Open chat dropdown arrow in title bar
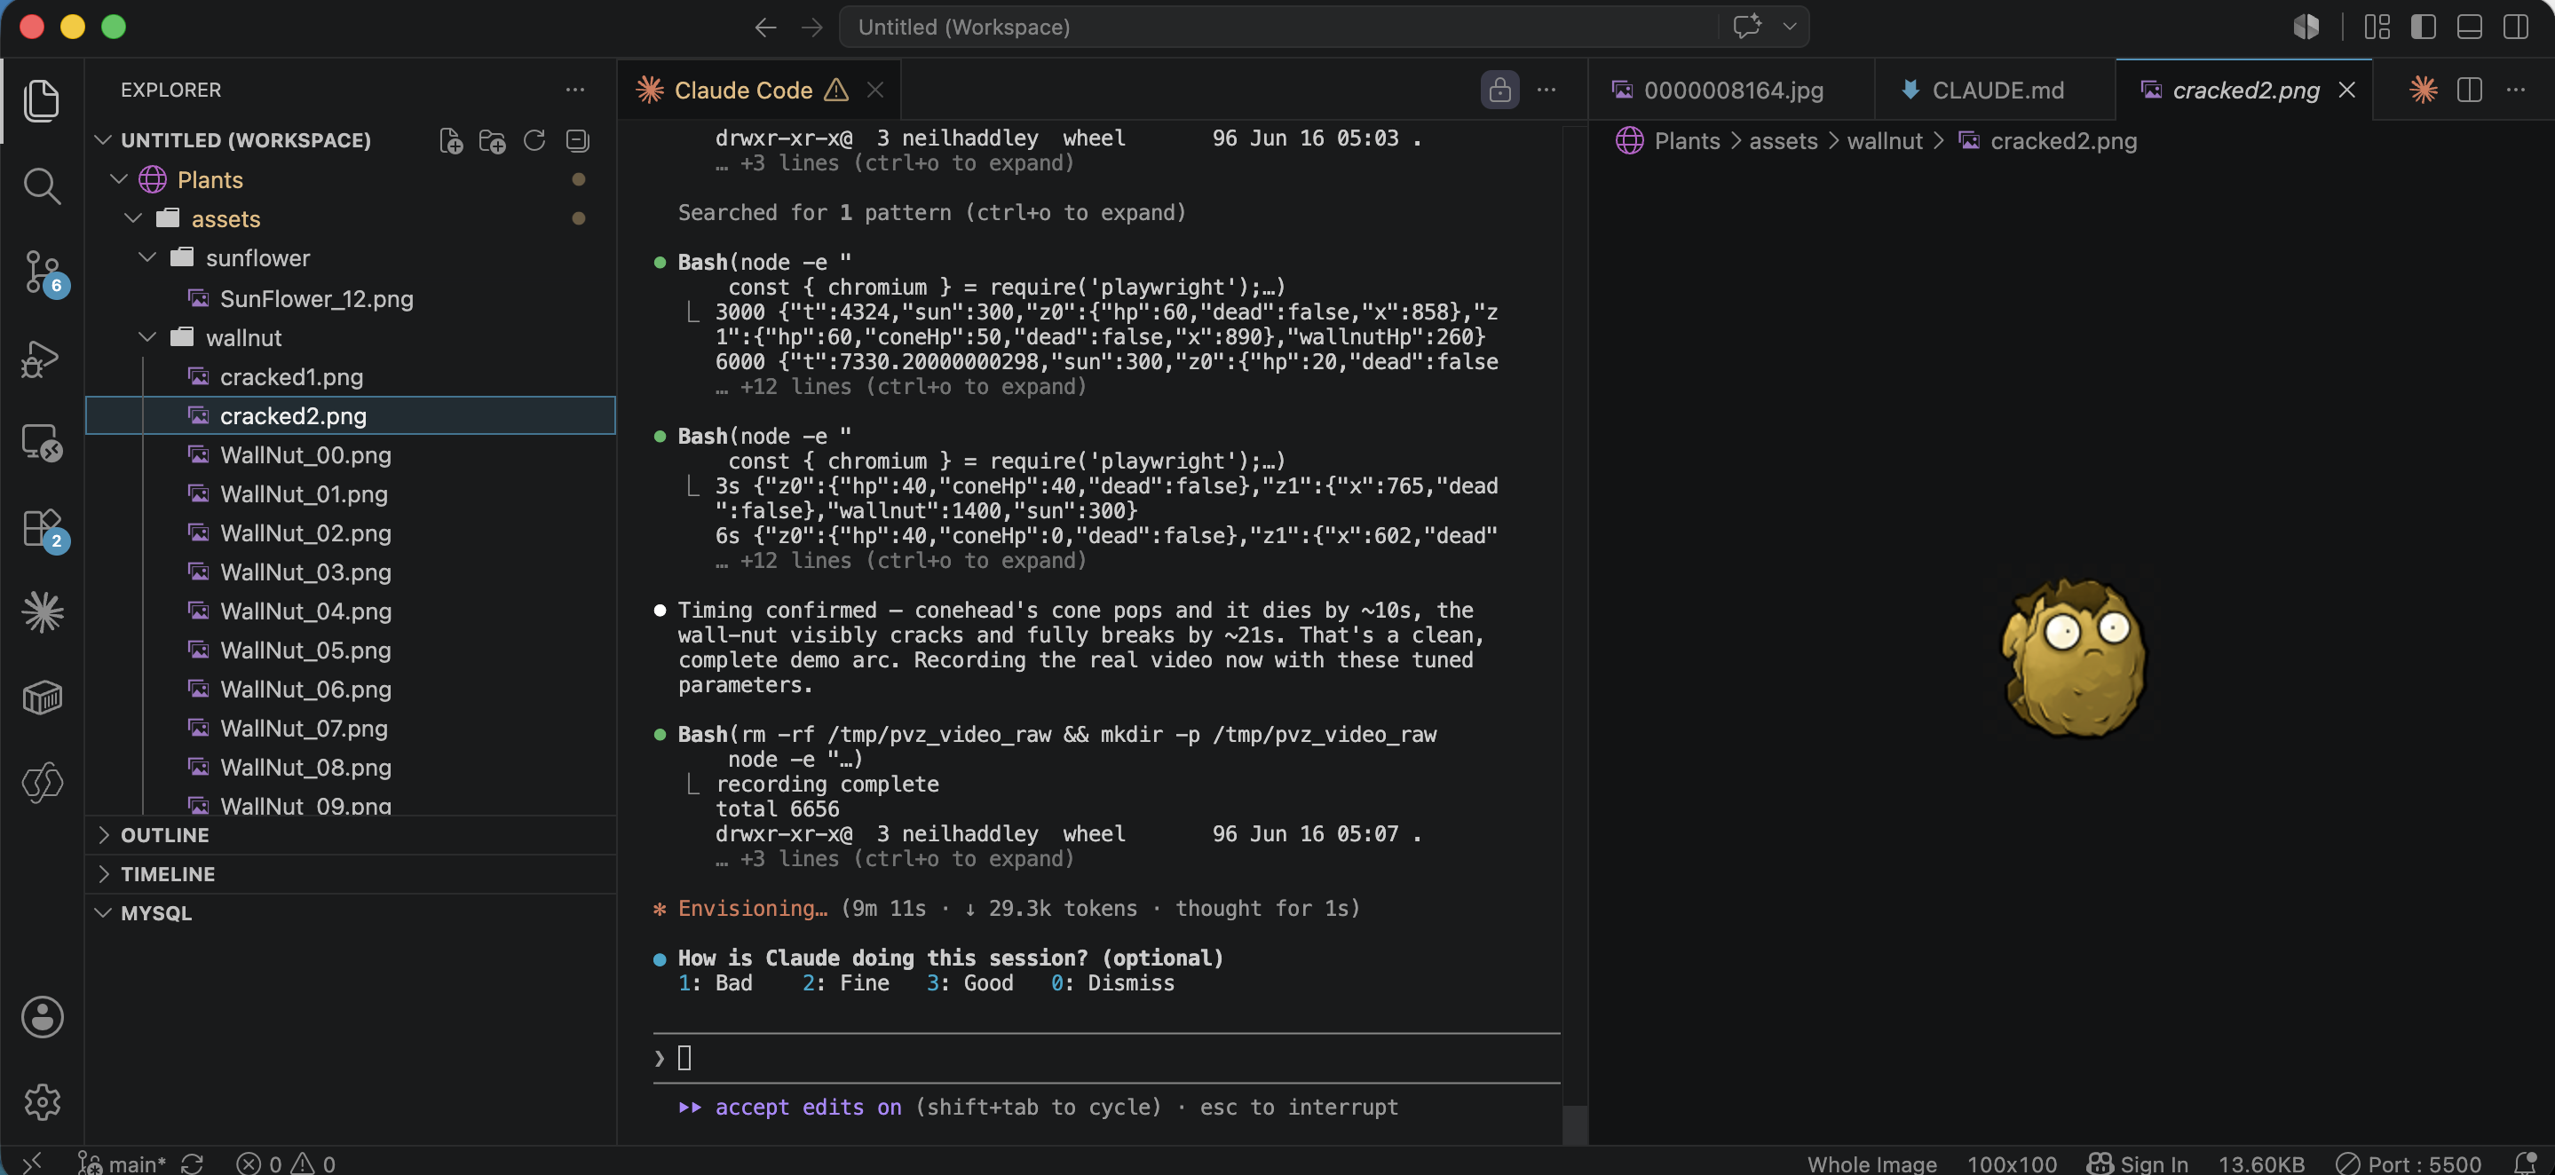Viewport: 2555px width, 1175px height. [x=1789, y=27]
